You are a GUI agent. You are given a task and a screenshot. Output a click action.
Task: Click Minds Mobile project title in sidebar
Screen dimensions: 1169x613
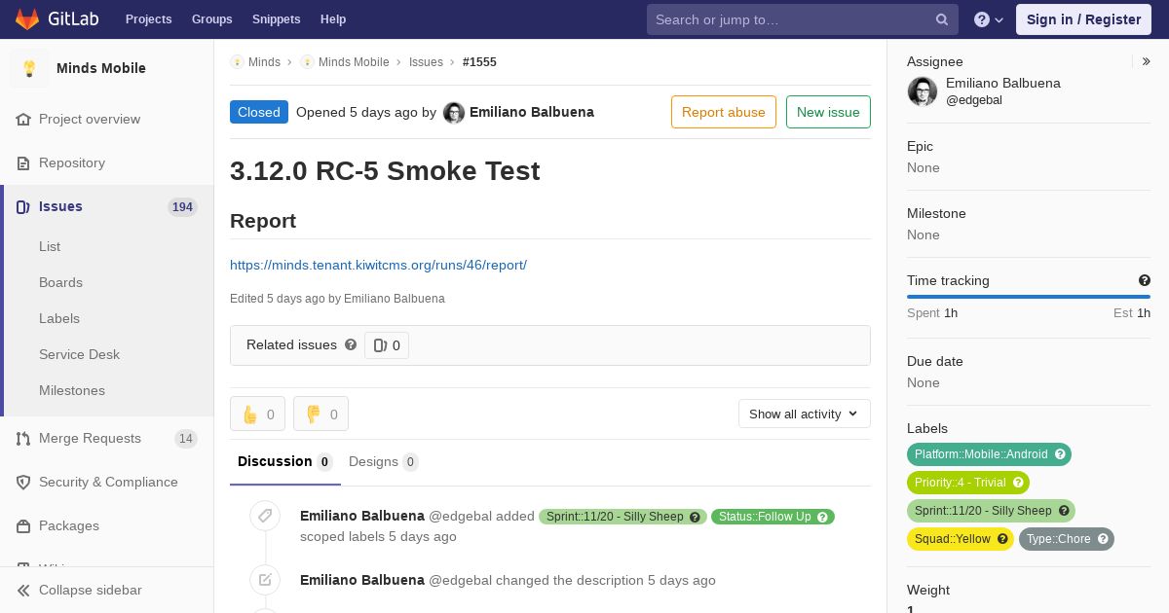click(x=101, y=68)
